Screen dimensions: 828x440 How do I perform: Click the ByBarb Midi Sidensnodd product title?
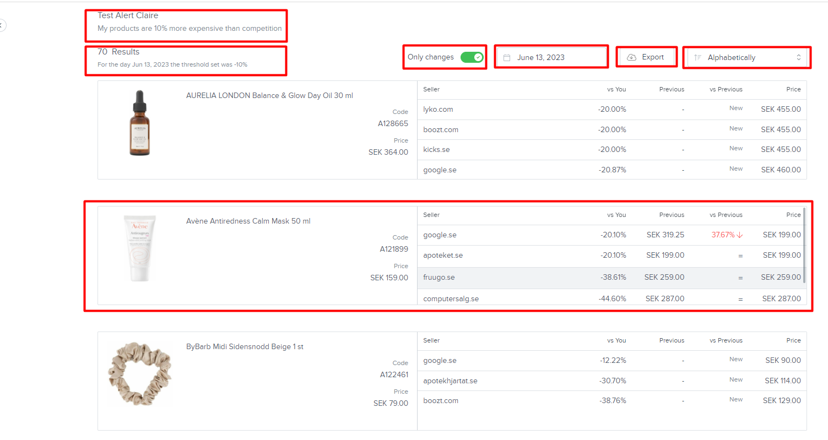pos(245,347)
